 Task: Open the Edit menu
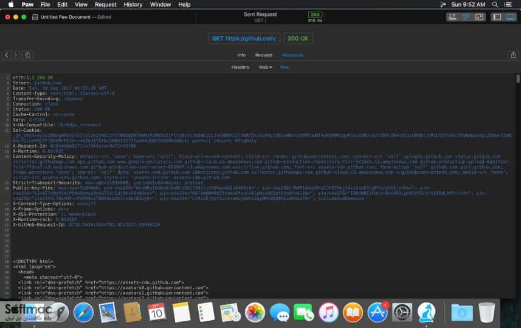62,4
